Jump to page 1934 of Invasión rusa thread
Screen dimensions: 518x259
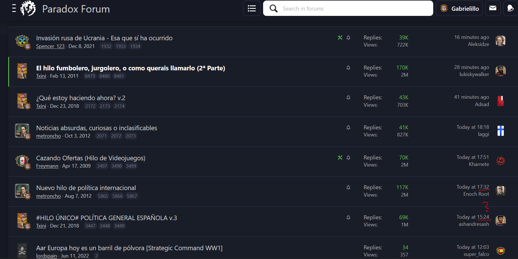[x=135, y=46]
